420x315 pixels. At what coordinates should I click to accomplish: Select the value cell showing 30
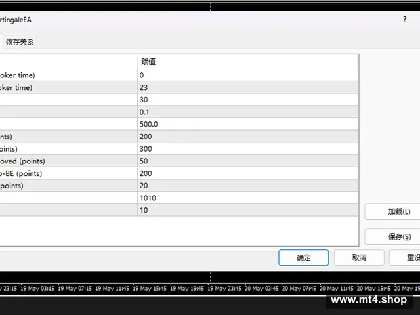pyautogui.click(x=248, y=100)
